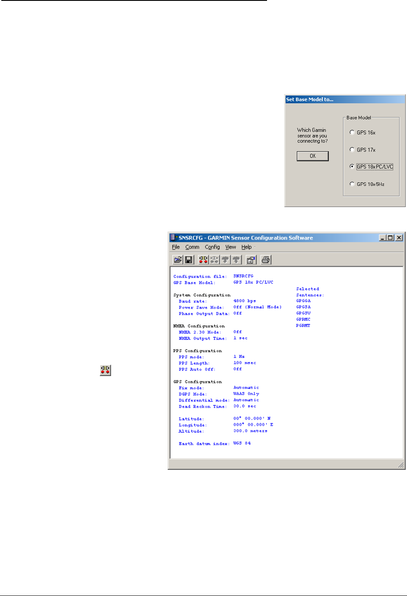Screen dimensions: 407x596
Task: Open the Config menu
Action: click(x=212, y=247)
